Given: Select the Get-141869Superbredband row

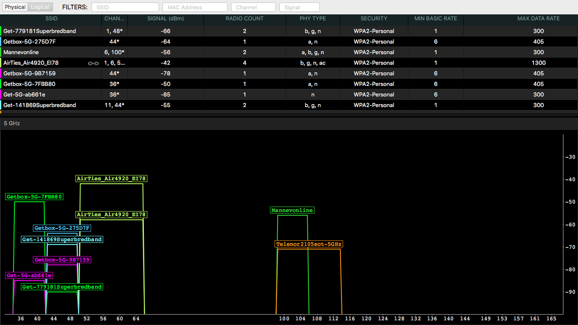Looking at the screenshot, I should pos(289,105).
